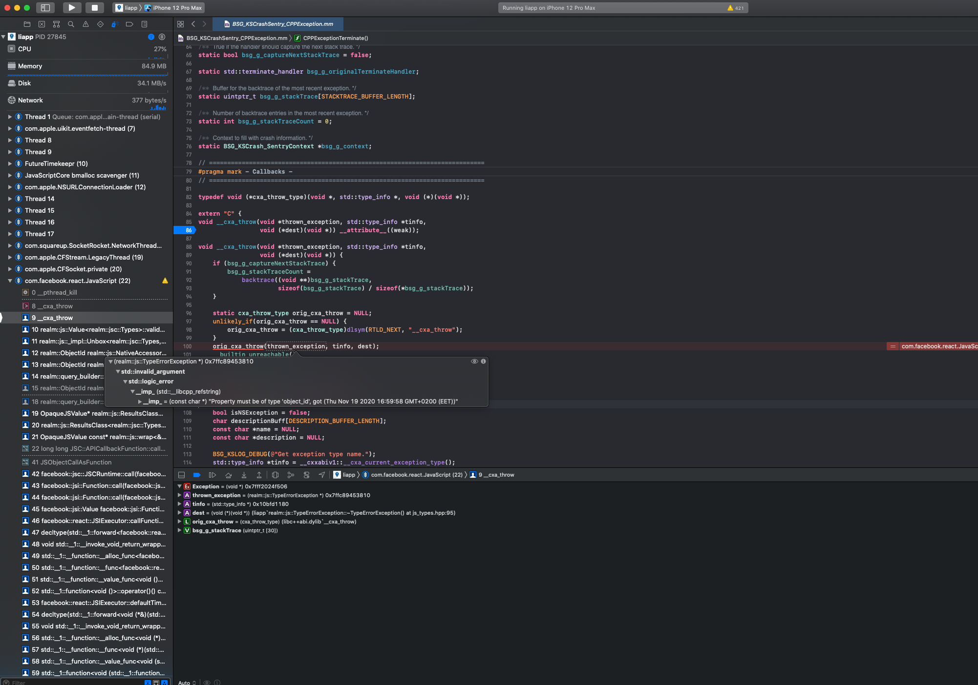This screenshot has width=978, height=685.
Task: Collapse com.facebook.react.JavaScript (22) thread
Action: (10, 281)
